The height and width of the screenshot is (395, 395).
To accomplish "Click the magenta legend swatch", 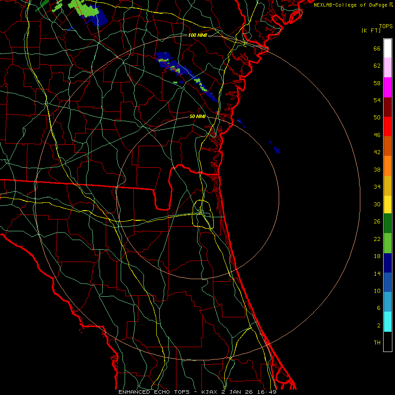I will pyautogui.click(x=388, y=87).
